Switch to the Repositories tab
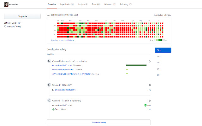Screen dimensions: 202x126 coord(67,4)
